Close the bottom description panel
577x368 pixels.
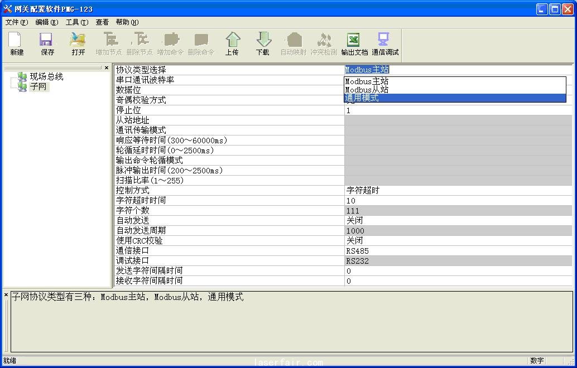tap(6, 294)
